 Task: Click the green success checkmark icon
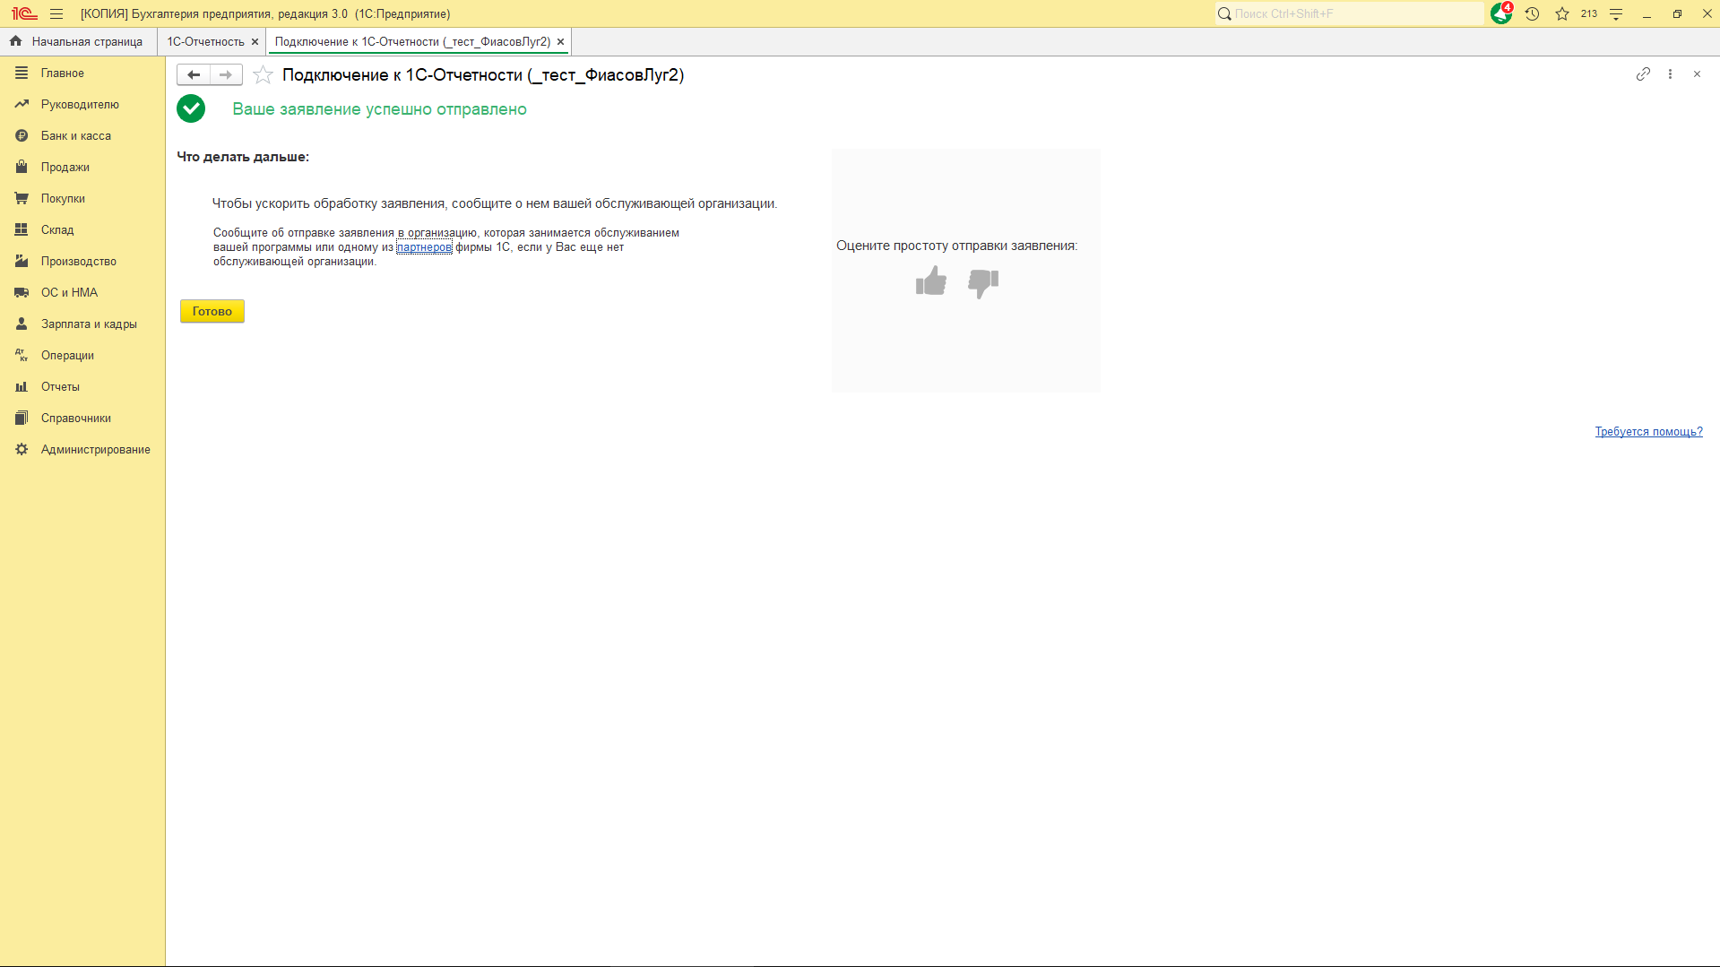[191, 108]
